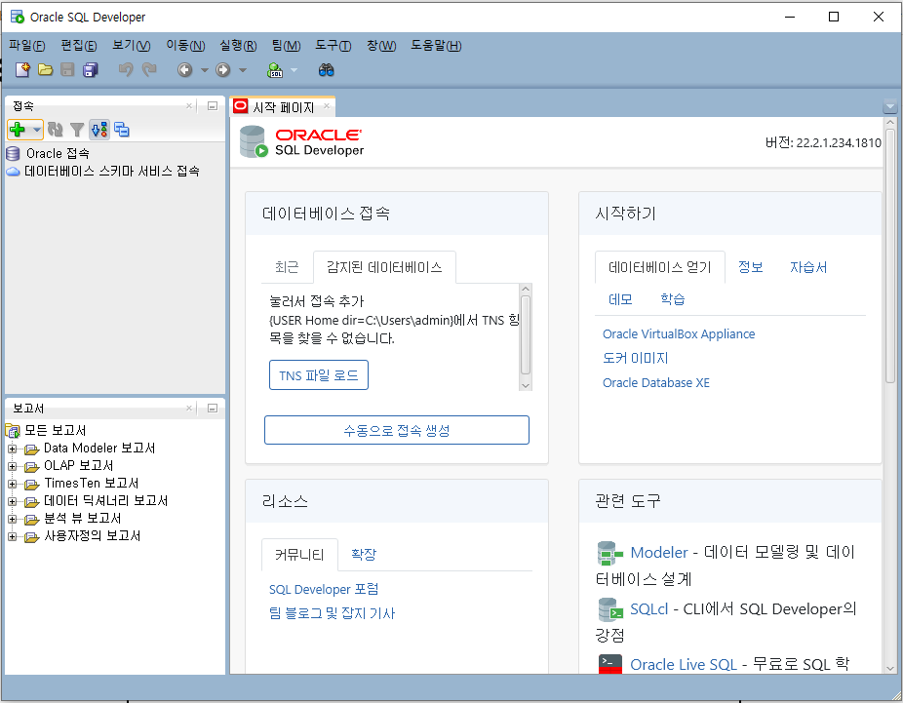Viewport: 903px width, 703px height.
Task: Open the Back button history dropdown arrow
Action: point(205,71)
